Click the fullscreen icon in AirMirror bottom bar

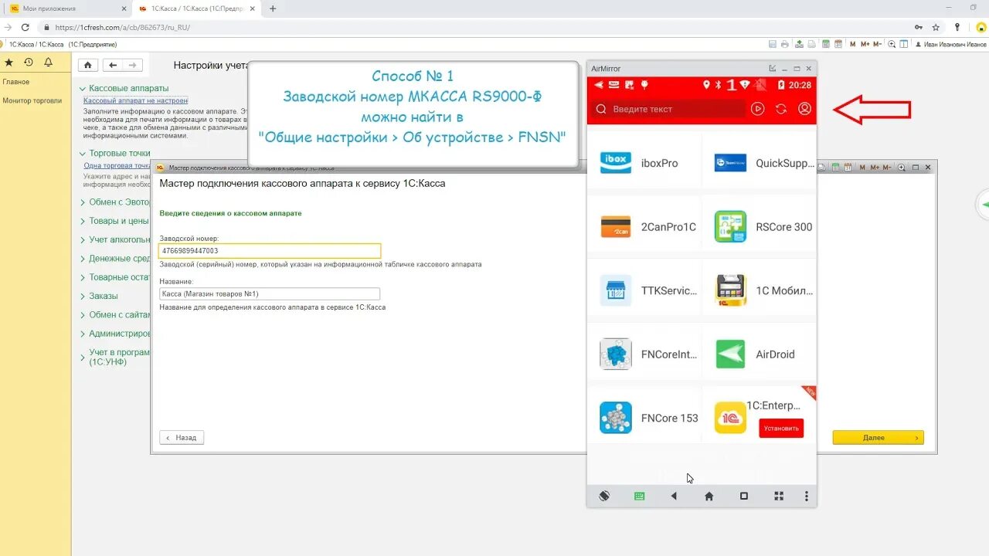click(x=779, y=496)
